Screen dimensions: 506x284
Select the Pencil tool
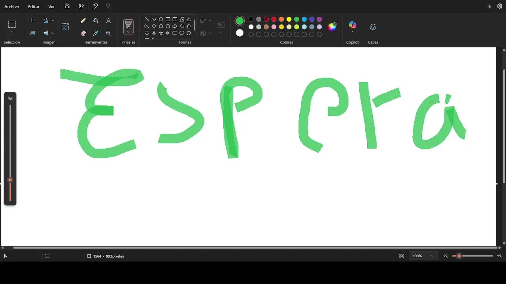(x=83, y=21)
